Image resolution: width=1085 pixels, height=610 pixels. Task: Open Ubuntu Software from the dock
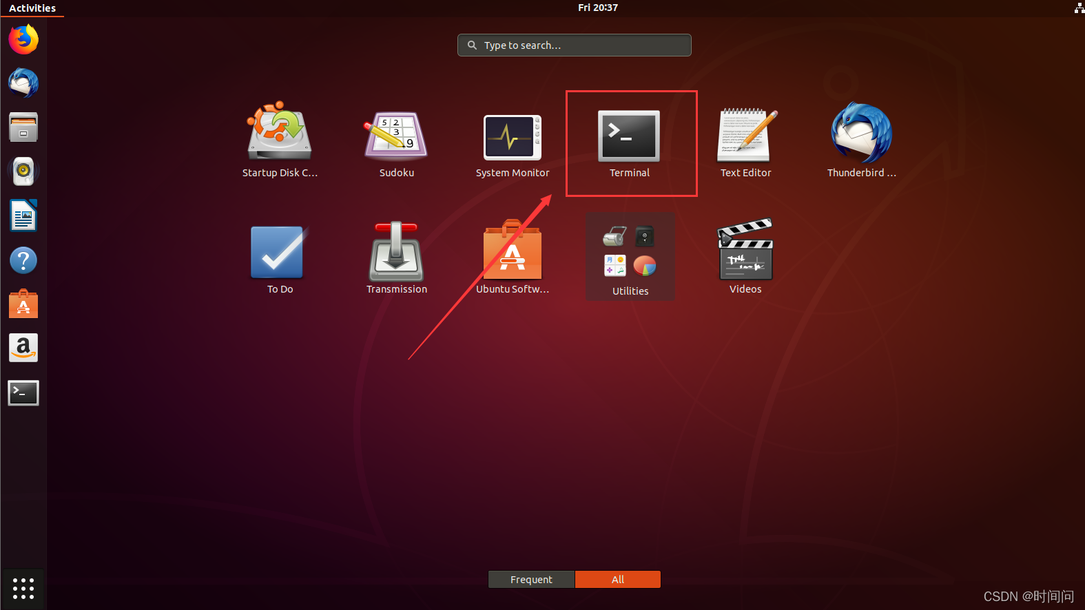(x=23, y=304)
